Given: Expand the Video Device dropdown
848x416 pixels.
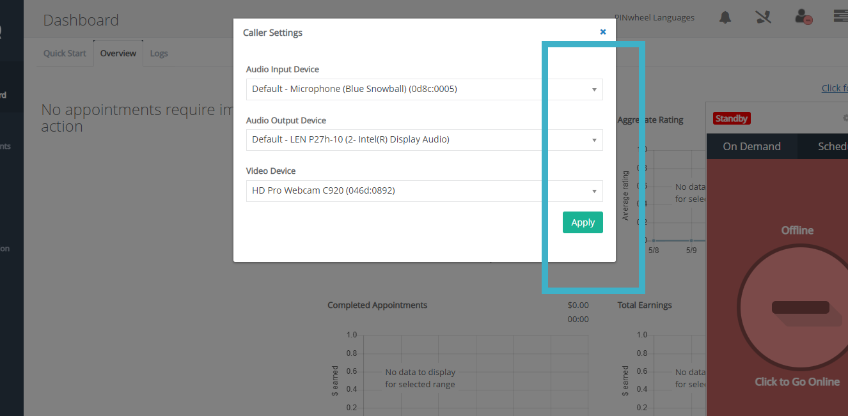Looking at the screenshot, I should coord(424,190).
